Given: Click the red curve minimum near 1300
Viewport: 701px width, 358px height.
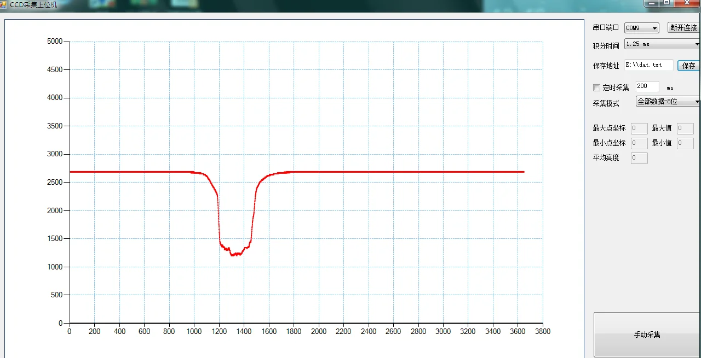Looking at the screenshot, I should (232, 255).
